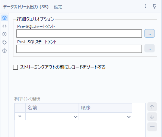Click the Post-SQLステートメント text field
The width and height of the screenshot is (162, 137).
79,49
